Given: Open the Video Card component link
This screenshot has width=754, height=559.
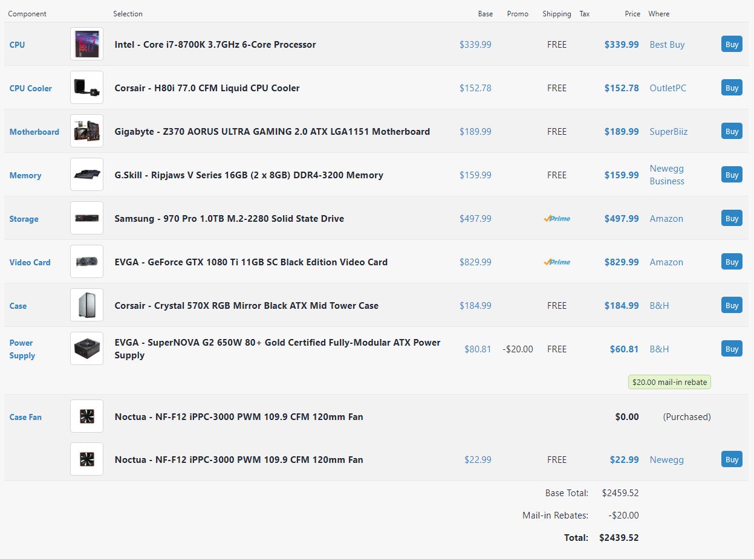Looking at the screenshot, I should [30, 262].
